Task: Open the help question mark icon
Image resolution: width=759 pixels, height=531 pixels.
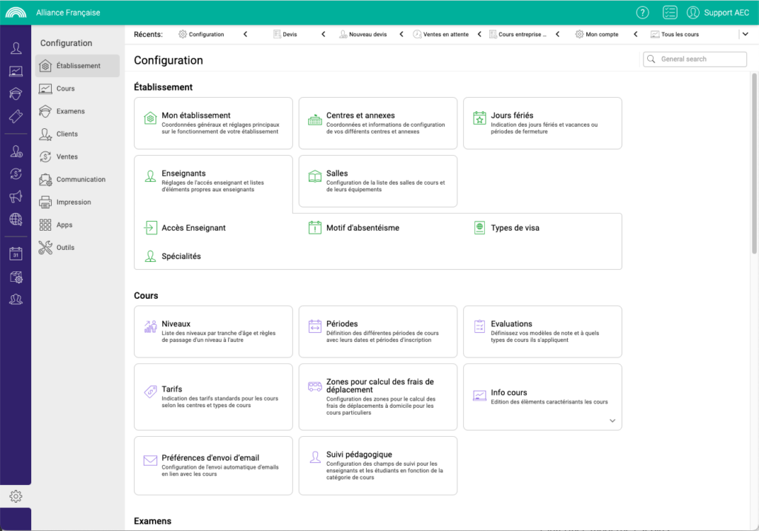Action: tap(642, 12)
